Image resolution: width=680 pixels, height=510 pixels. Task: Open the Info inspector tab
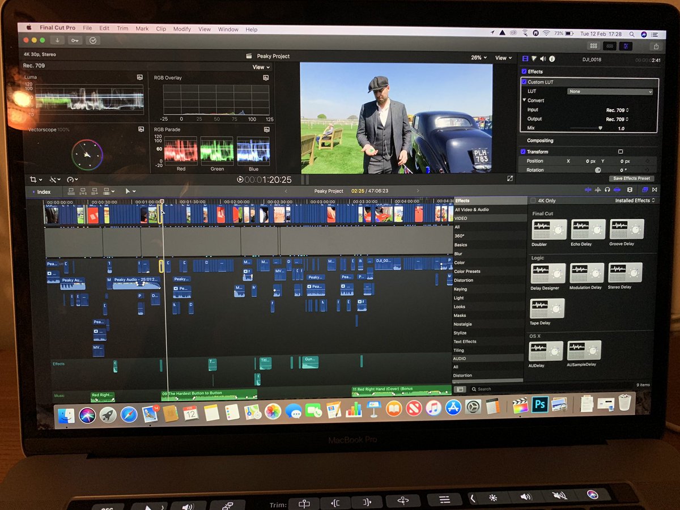tap(552, 58)
